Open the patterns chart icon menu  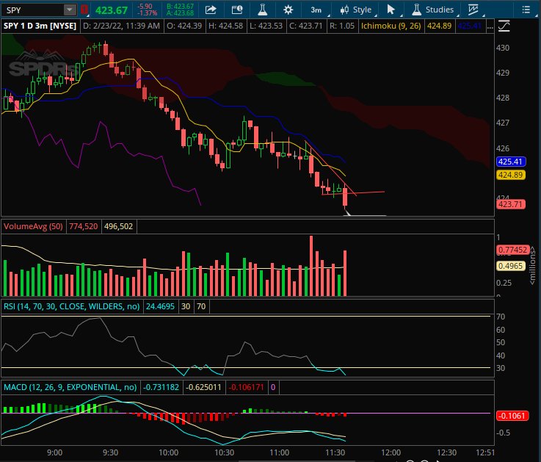(473, 10)
